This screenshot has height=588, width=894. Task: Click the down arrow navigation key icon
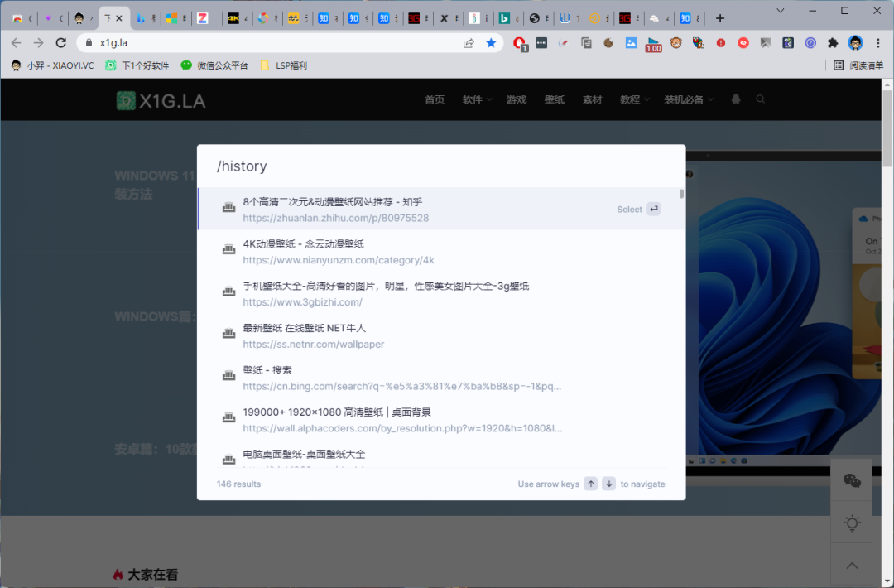coord(608,484)
